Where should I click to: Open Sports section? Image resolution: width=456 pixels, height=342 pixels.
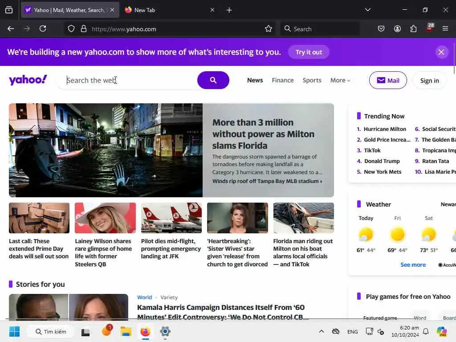[312, 80]
